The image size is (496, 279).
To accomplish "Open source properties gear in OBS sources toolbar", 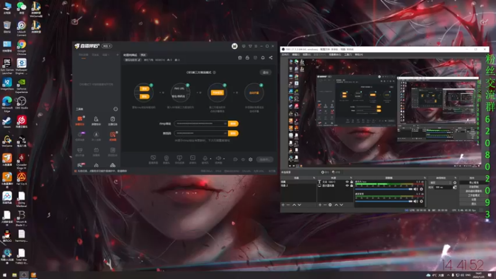I will pos(330,205).
